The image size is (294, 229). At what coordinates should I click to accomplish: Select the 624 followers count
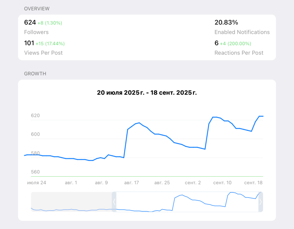30,22
